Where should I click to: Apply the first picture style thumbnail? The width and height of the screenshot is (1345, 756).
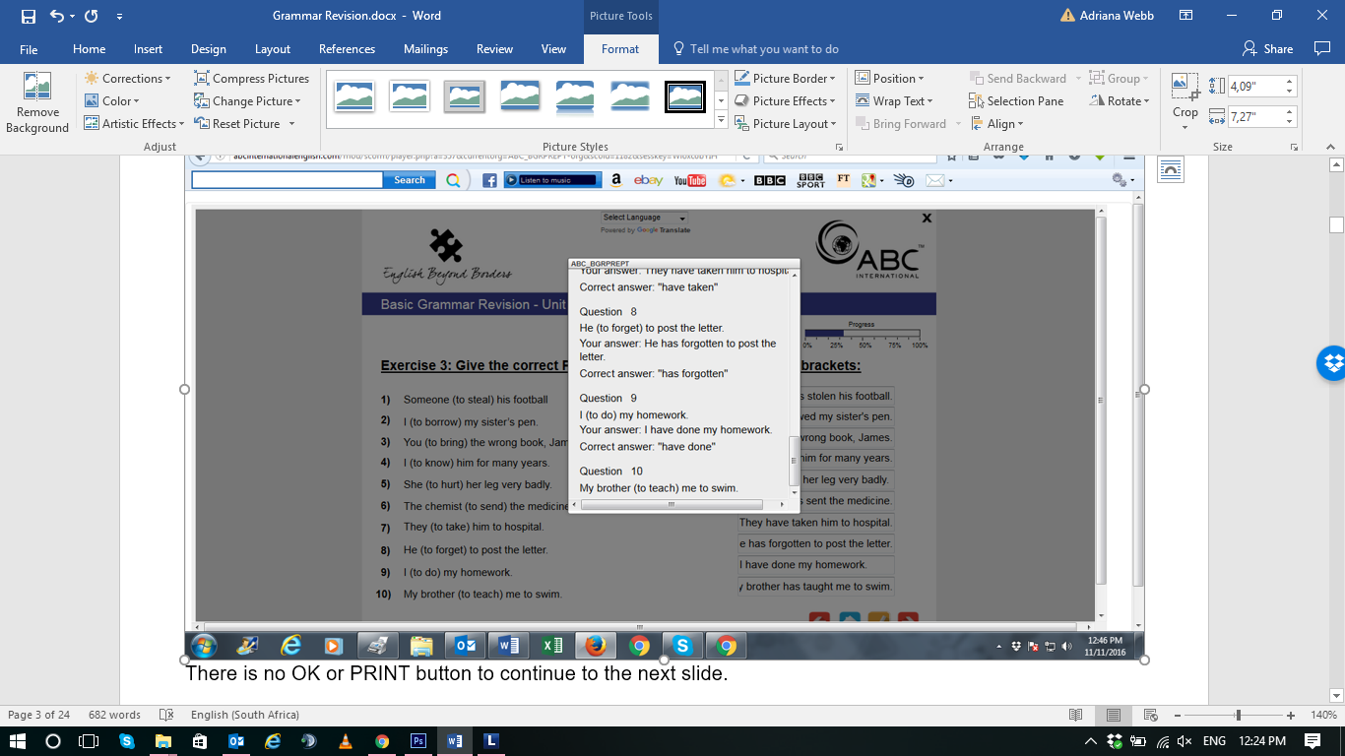(x=354, y=96)
